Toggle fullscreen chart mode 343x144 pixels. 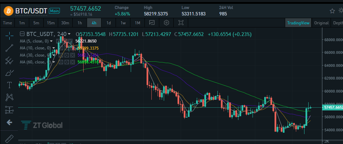(181, 23)
